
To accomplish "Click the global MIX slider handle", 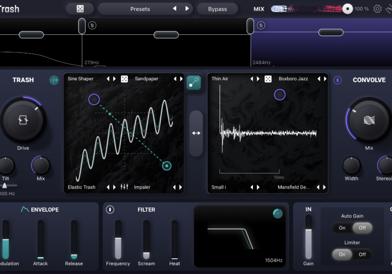I will coord(347,9).
